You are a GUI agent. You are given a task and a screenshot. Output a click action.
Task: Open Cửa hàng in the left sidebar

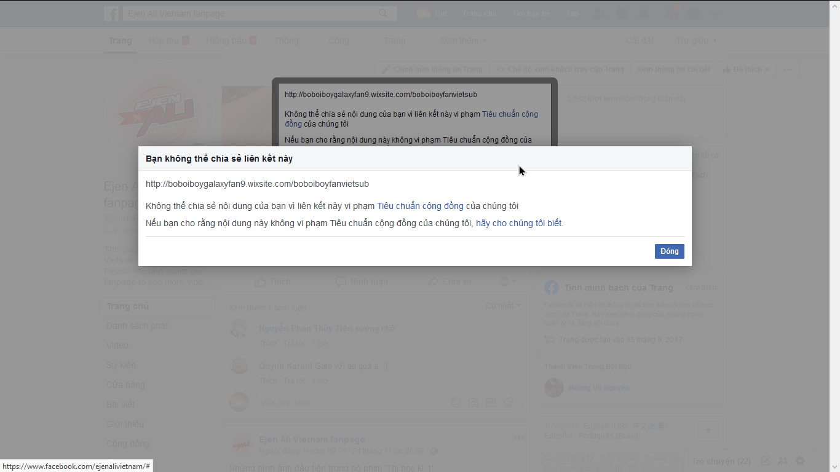pos(125,385)
